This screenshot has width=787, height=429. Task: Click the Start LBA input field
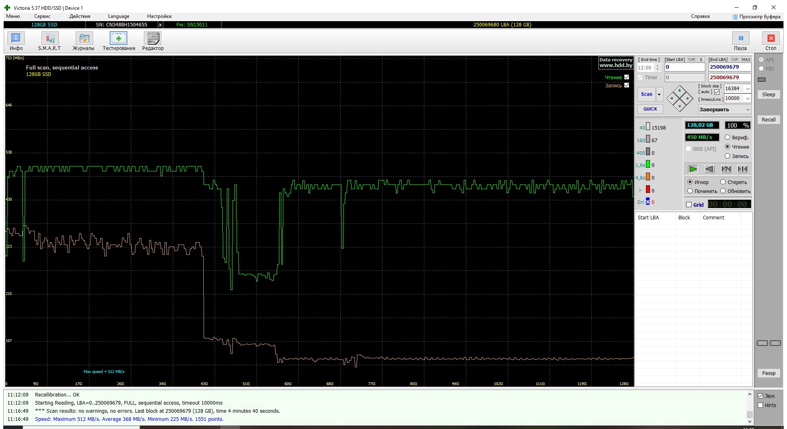tap(685, 67)
